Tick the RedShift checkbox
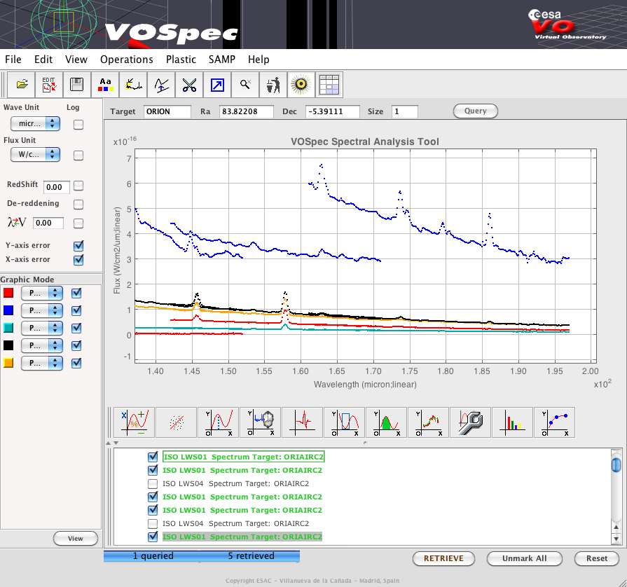627x587 pixels. (78, 186)
